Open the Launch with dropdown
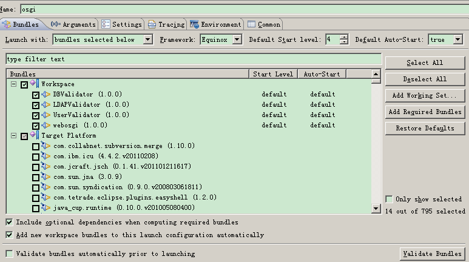Image resolution: width=469 pixels, height=262 pixels. [x=148, y=39]
